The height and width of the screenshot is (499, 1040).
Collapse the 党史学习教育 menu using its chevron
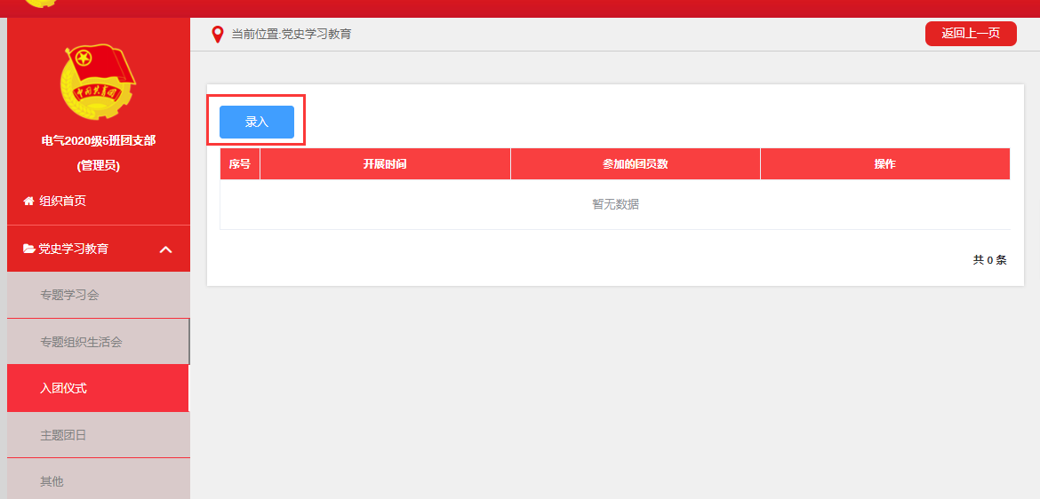point(165,249)
